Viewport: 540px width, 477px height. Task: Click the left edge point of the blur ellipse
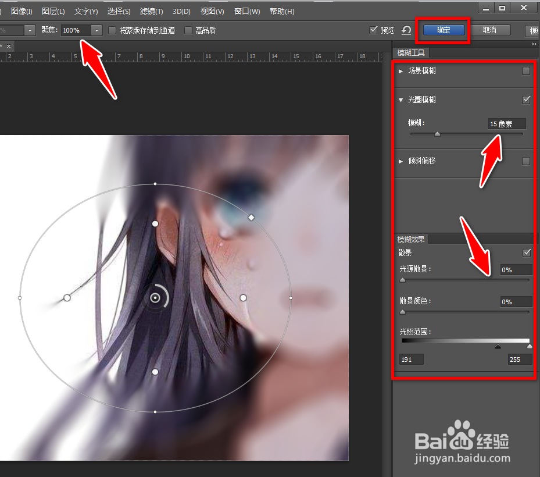point(20,298)
